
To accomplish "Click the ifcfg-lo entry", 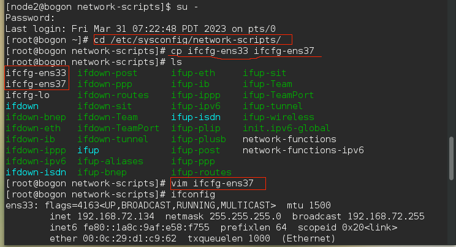I will 28,95.
